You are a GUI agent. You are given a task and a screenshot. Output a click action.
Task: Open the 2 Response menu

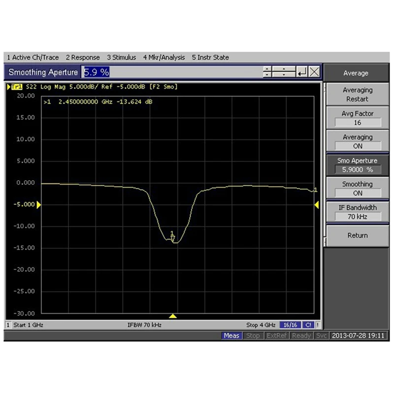pyautogui.click(x=82, y=57)
